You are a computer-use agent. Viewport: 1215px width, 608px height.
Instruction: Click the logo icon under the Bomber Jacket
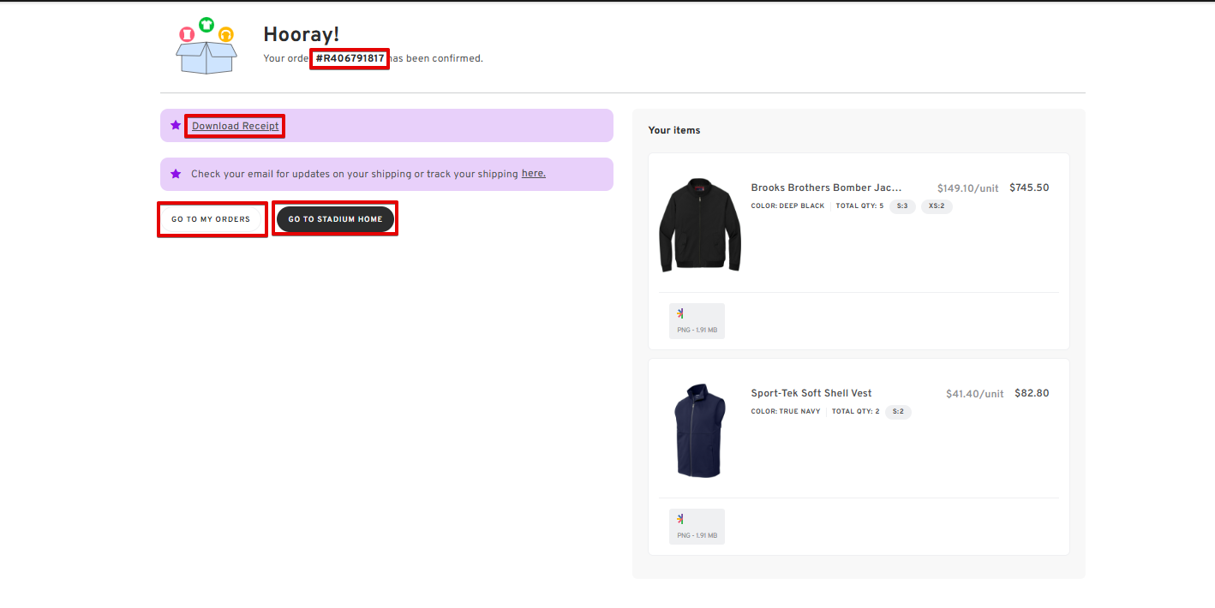680,313
